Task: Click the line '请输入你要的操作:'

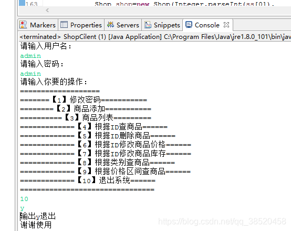Action: click(54, 82)
